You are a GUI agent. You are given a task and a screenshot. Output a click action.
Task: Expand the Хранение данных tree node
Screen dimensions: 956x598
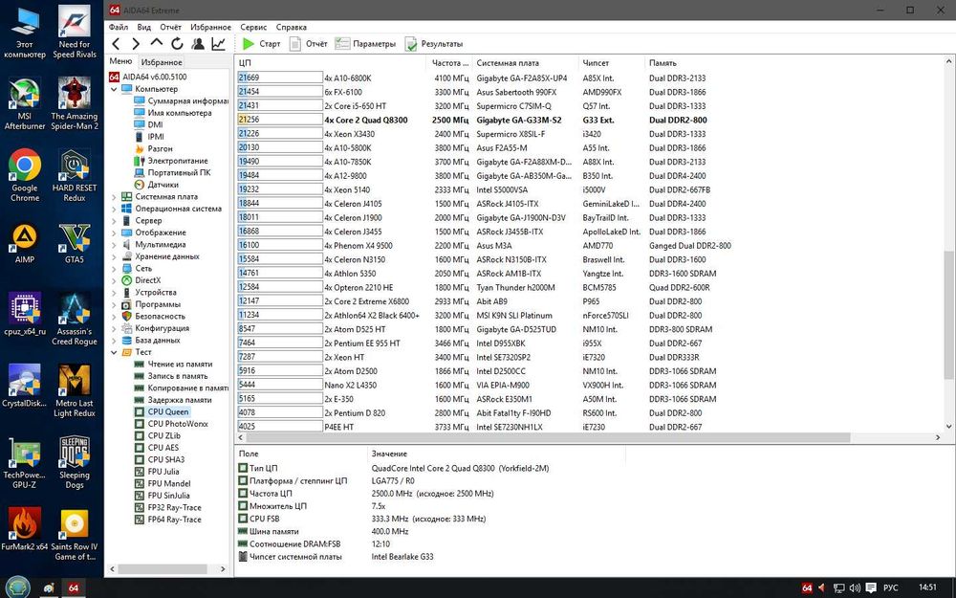pos(114,256)
